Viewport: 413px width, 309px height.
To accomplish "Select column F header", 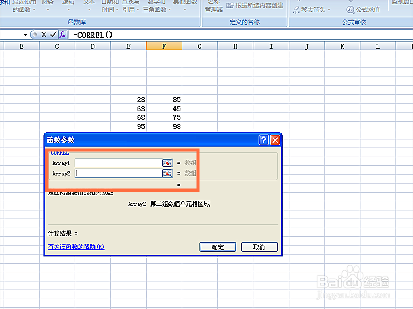I will [164, 46].
